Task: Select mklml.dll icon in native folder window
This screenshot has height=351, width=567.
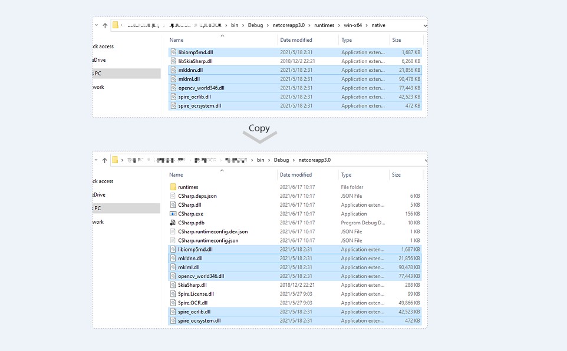Action: [173, 79]
